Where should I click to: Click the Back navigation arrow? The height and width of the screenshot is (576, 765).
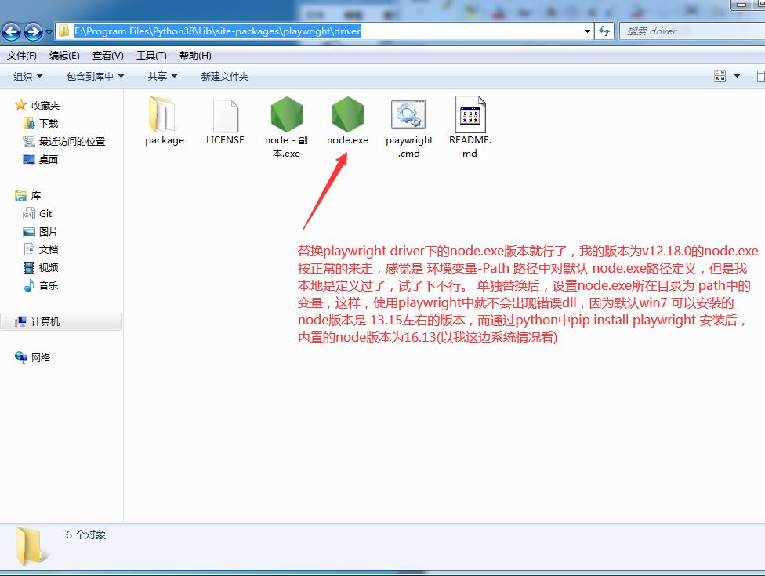click(x=12, y=31)
